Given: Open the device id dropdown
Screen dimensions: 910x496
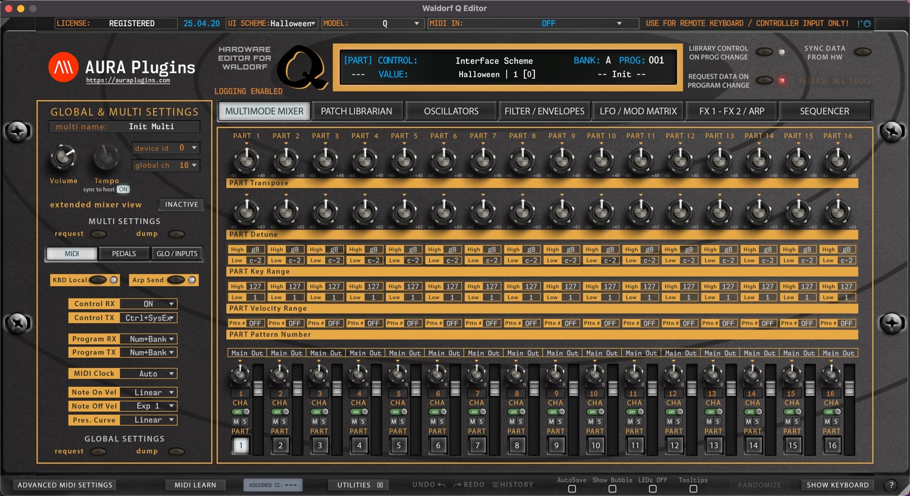Looking at the screenshot, I should pos(166,148).
